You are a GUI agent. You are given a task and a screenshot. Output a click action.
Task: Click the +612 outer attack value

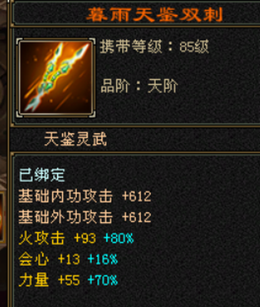pyautogui.click(x=136, y=217)
